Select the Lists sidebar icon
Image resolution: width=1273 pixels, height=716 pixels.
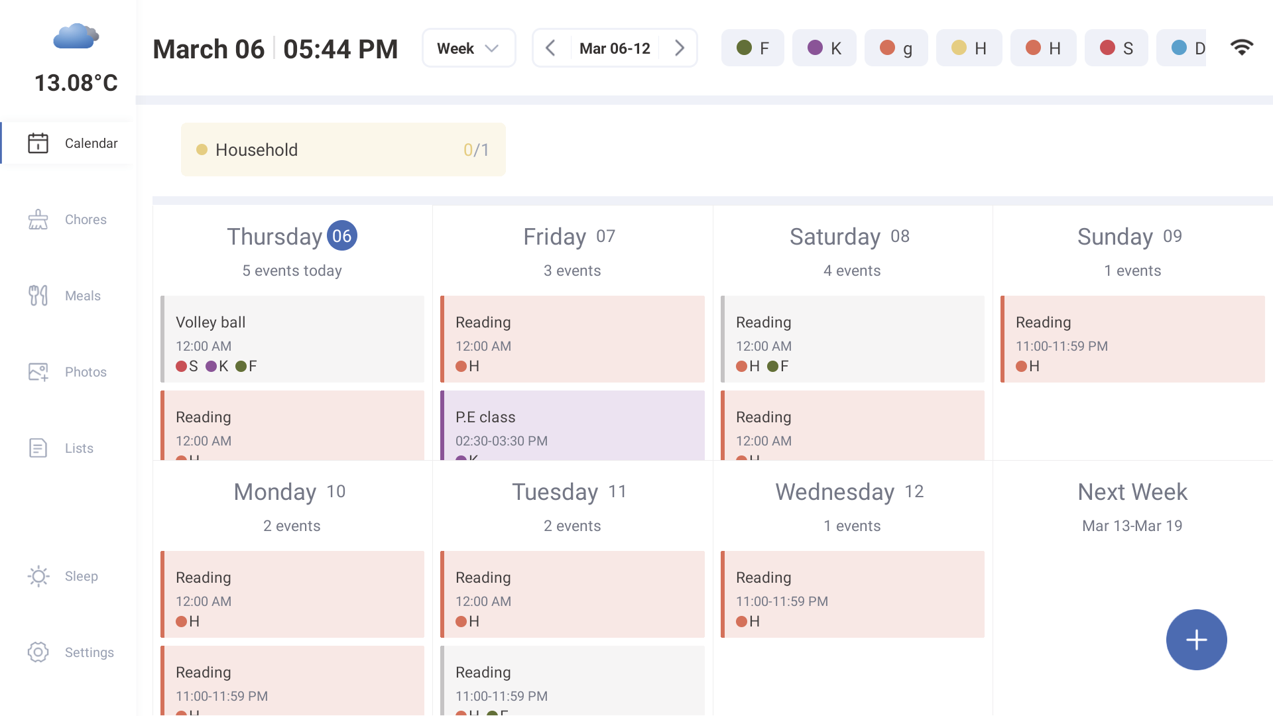pyautogui.click(x=38, y=448)
